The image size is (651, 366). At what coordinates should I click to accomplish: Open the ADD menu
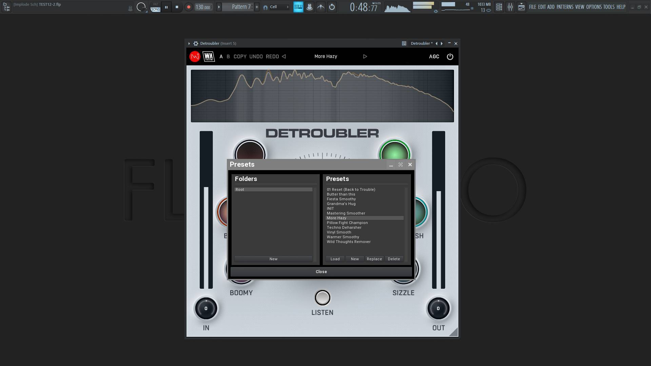[551, 7]
